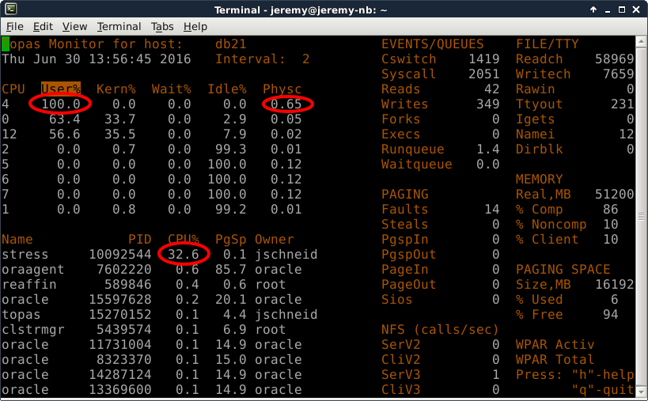Click the vertical scrollbar grip handle
648x401 pixels.
click(x=641, y=216)
